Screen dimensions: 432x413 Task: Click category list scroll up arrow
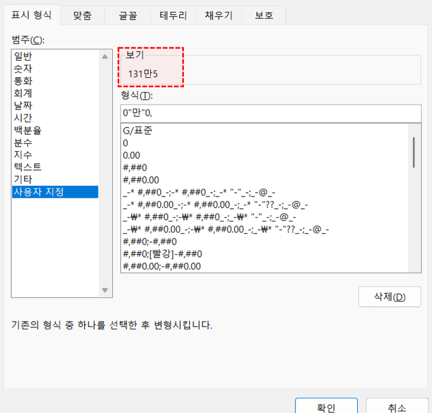tap(104, 57)
